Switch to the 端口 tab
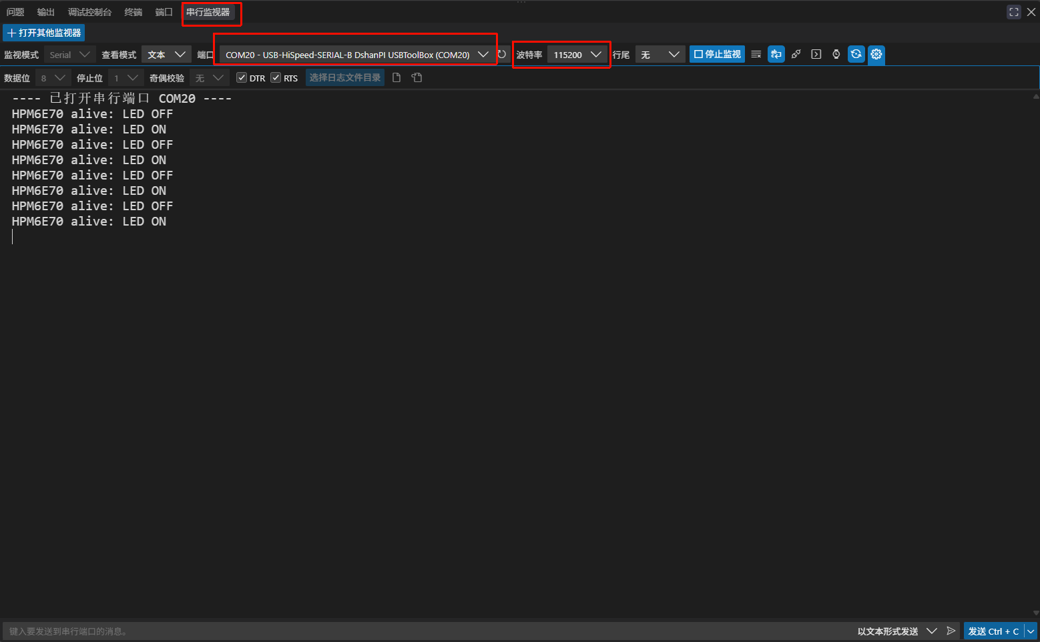 164,12
